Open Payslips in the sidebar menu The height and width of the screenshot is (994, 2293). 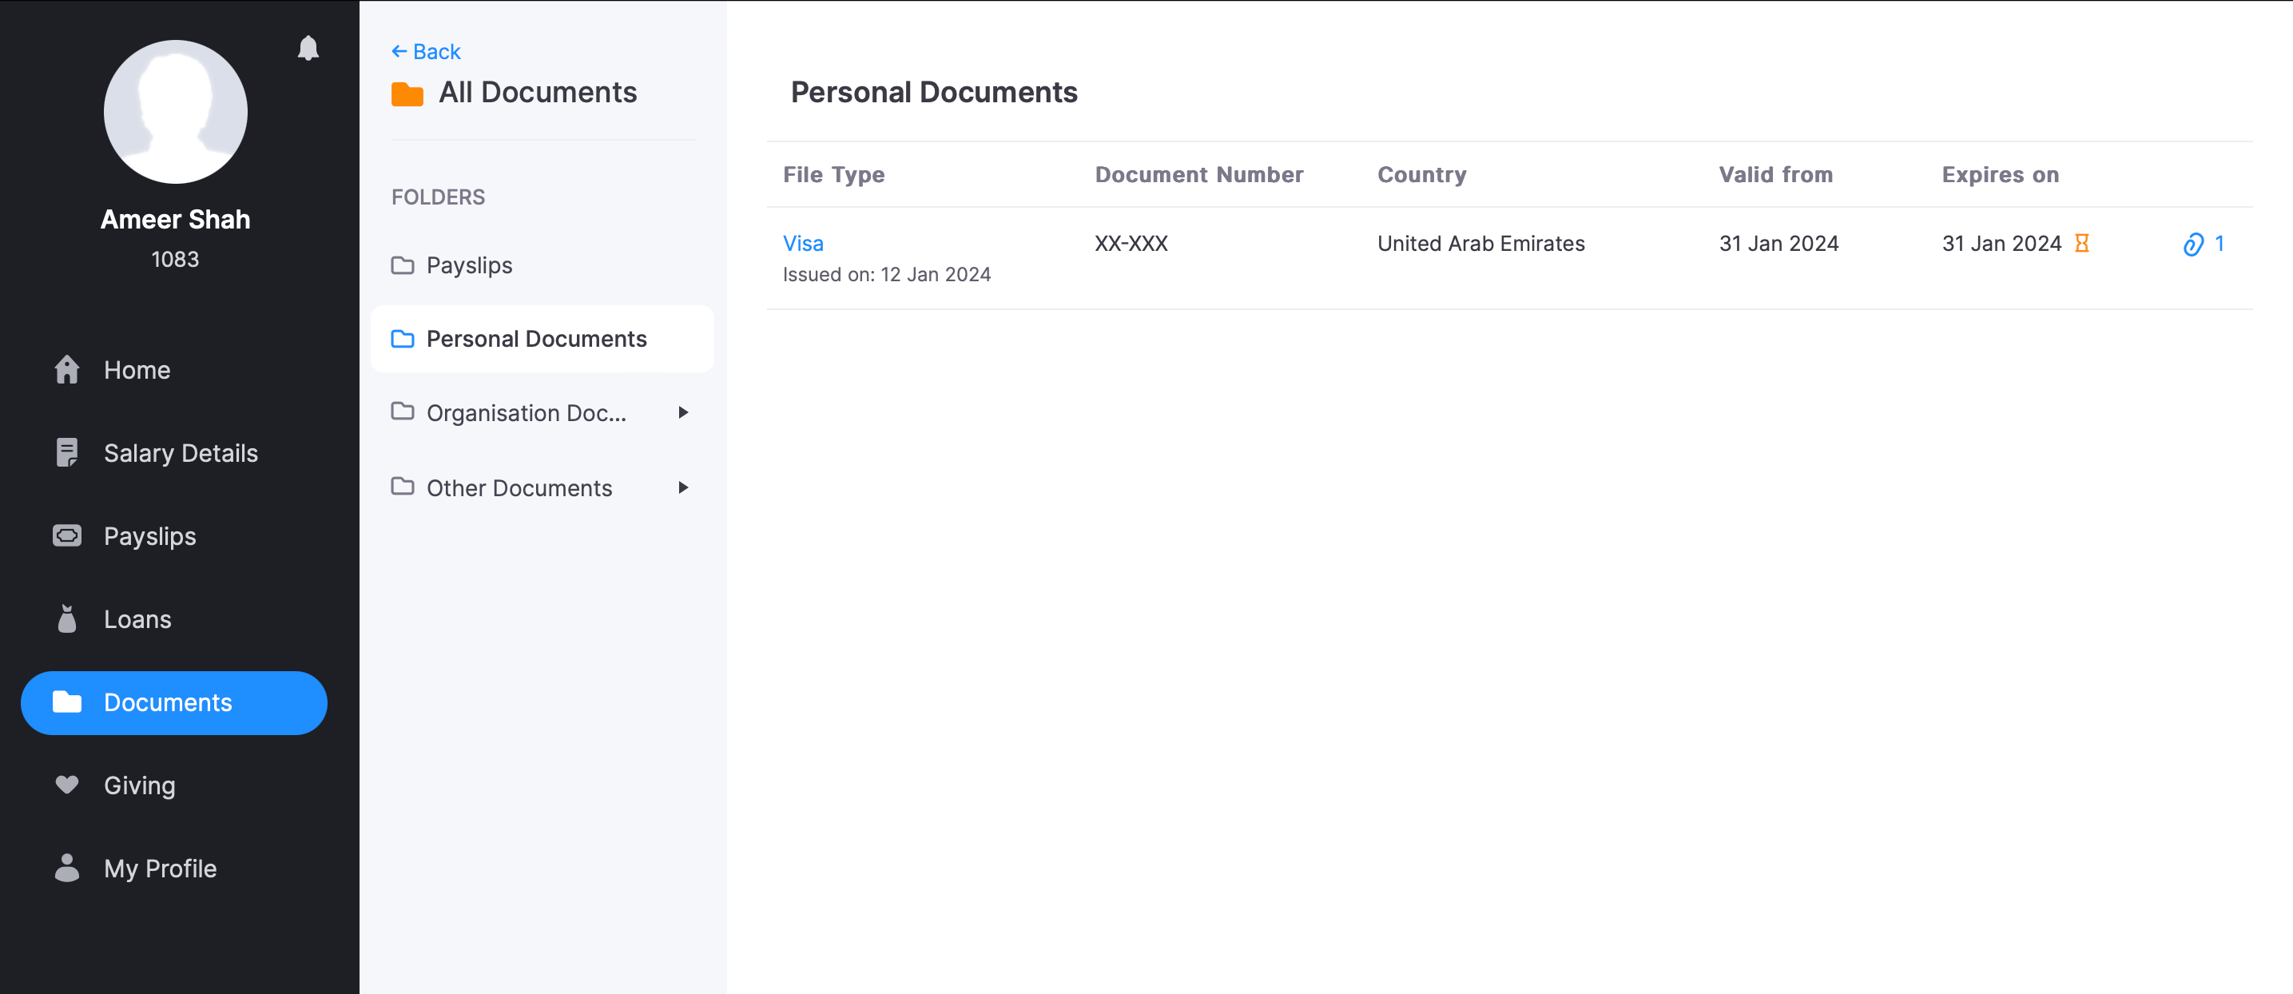(x=149, y=535)
